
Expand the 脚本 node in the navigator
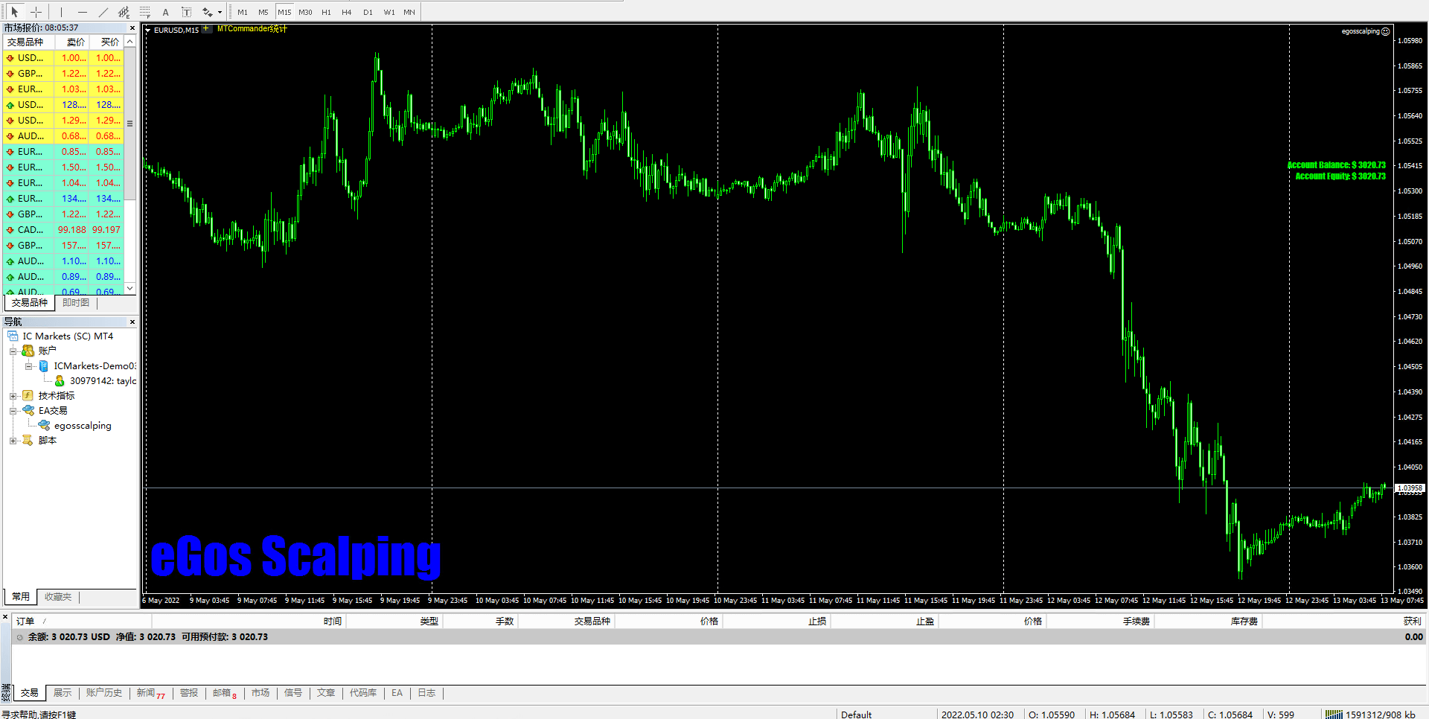pos(13,440)
